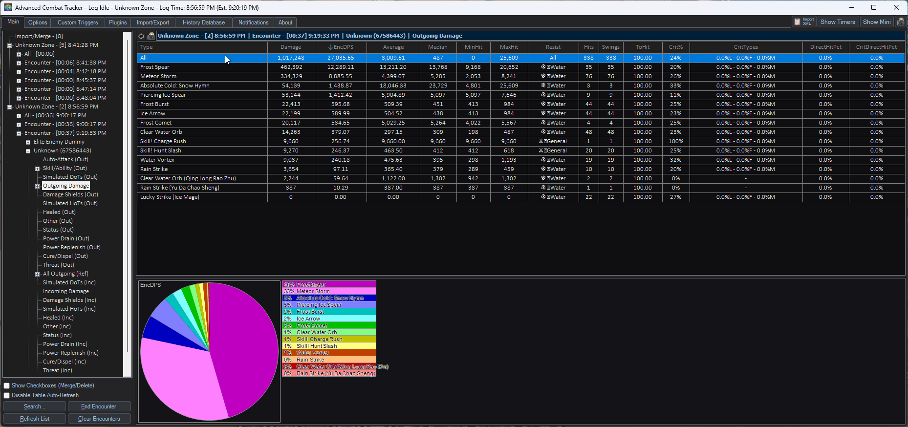The image size is (908, 427).
Task: Click the Advanced Combat Tracker title bar icon
Action: (8, 7)
